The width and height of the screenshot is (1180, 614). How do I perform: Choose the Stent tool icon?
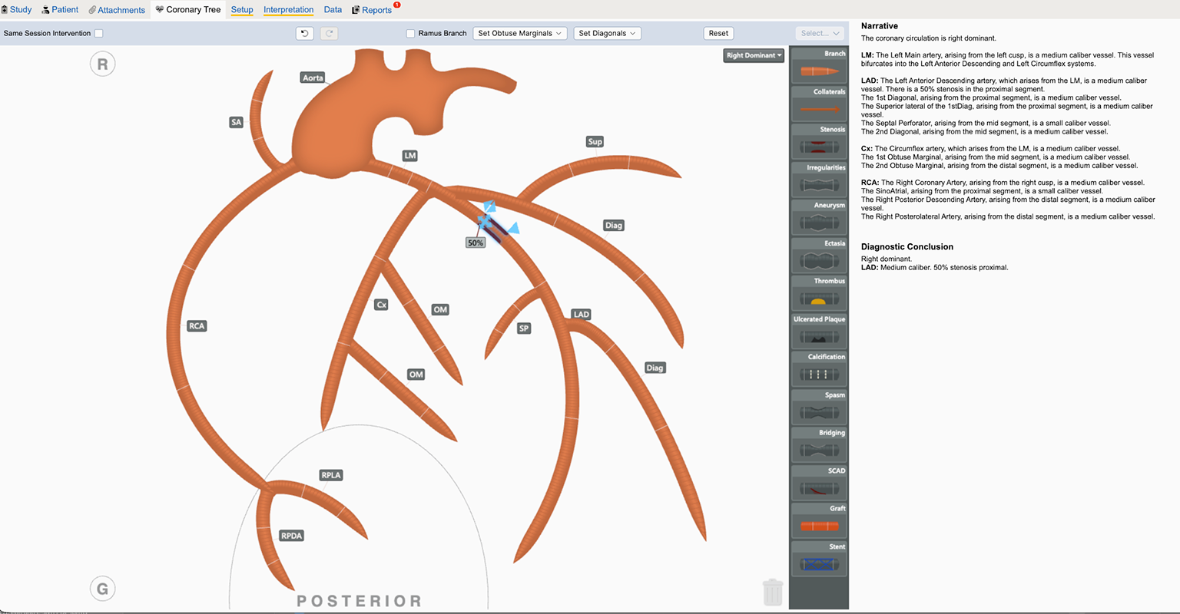pos(819,564)
